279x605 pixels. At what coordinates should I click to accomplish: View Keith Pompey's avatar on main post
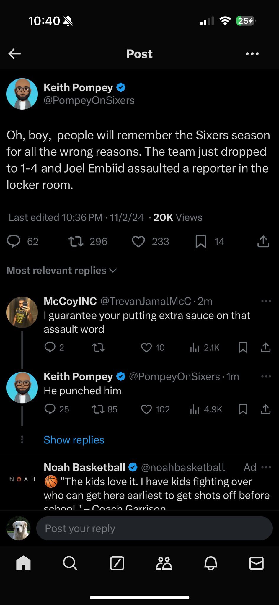[x=22, y=94]
